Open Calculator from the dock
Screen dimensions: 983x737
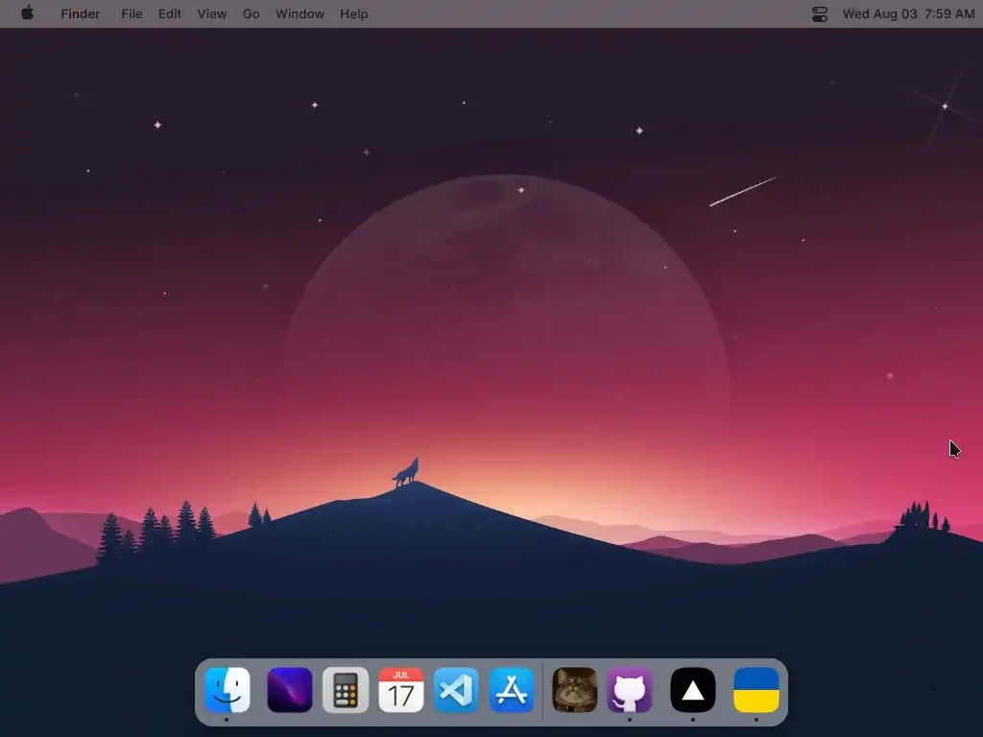346,690
